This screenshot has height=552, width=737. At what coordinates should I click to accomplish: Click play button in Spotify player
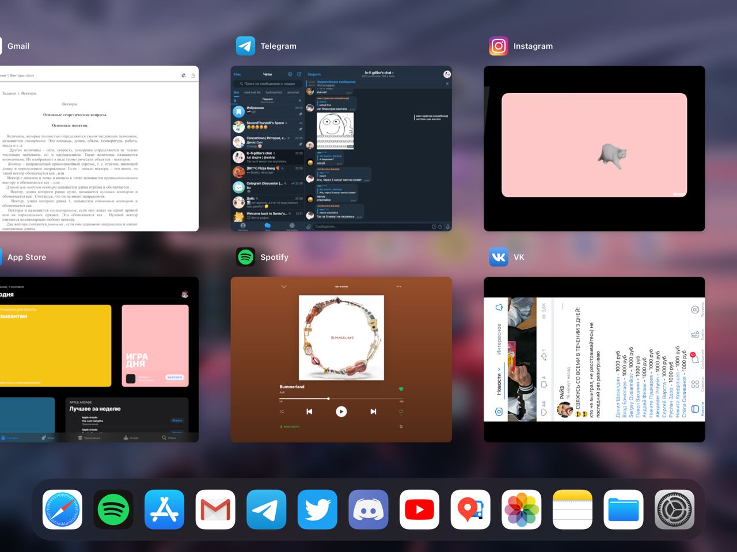341,412
